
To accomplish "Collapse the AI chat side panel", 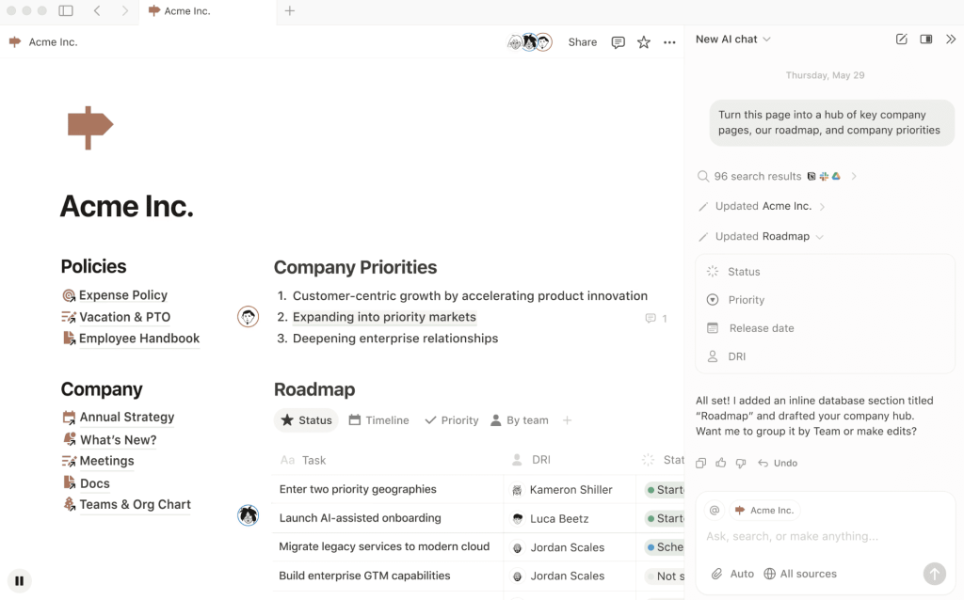I will click(x=950, y=39).
